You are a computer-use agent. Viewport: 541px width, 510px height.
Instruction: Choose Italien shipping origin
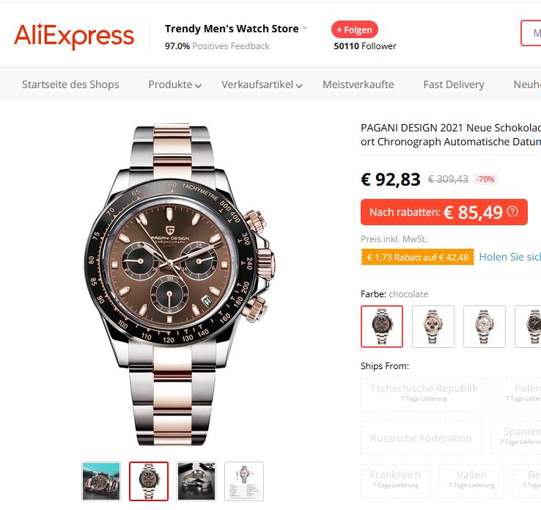point(471,481)
